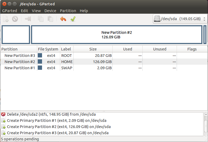The width and height of the screenshot is (208, 142).
Task: Click the ROOT label cell
Action: (x=67, y=56)
